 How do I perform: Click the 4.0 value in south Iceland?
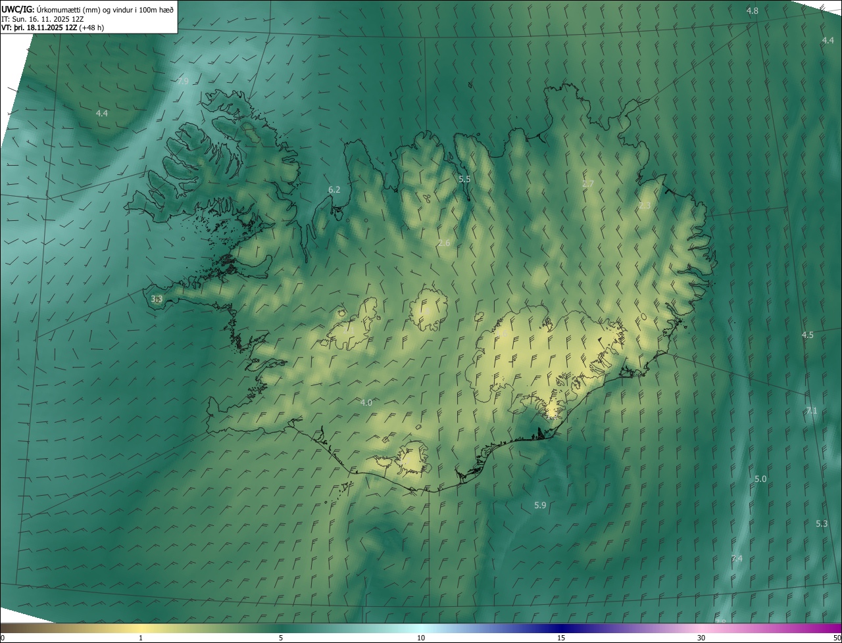click(x=366, y=402)
